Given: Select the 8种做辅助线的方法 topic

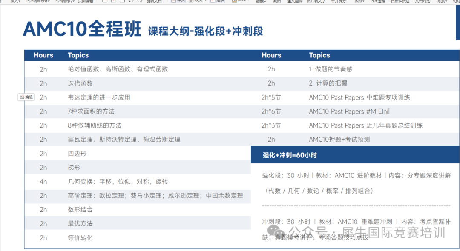Looking at the screenshot, I should pos(95,125).
